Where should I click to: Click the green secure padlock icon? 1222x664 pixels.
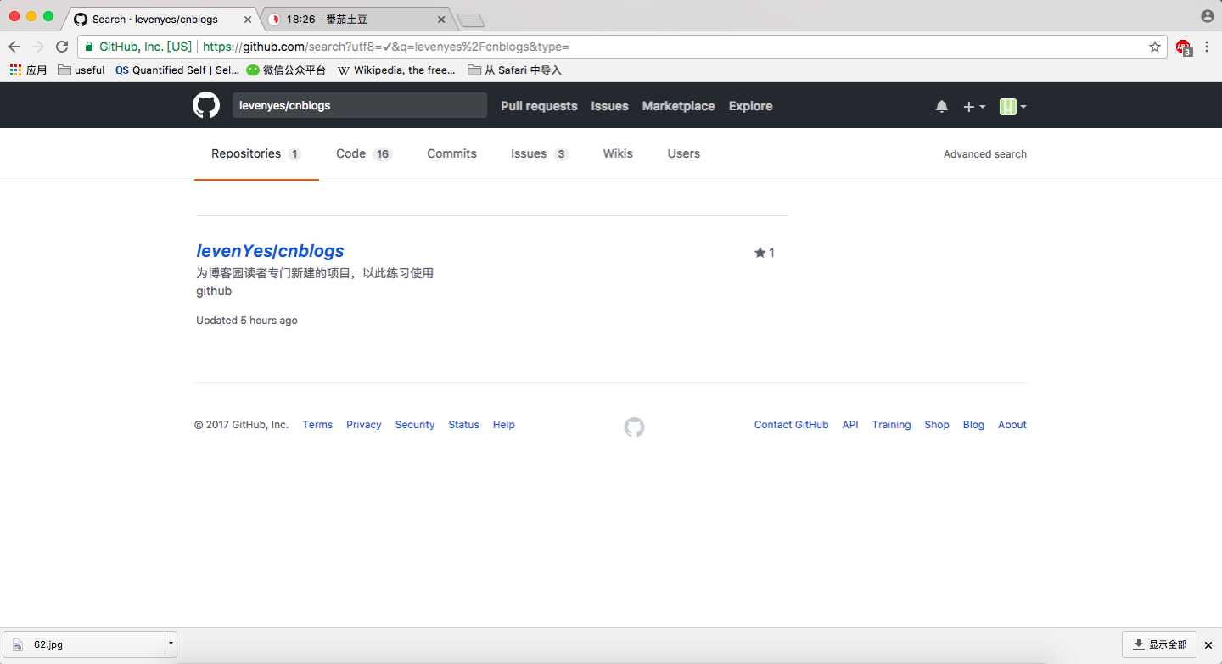[89, 47]
